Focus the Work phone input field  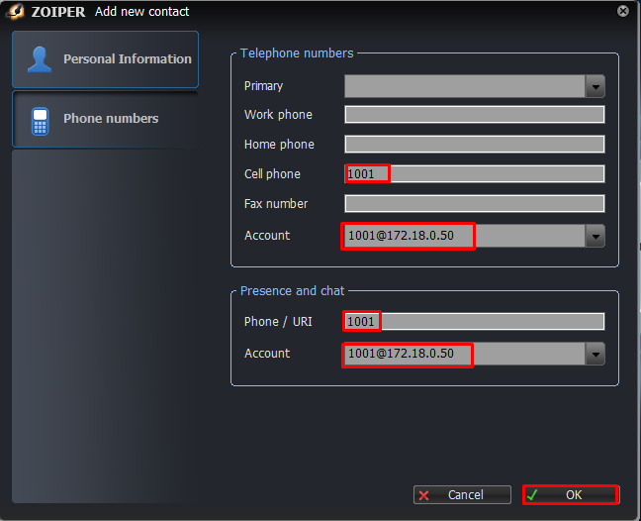point(475,115)
